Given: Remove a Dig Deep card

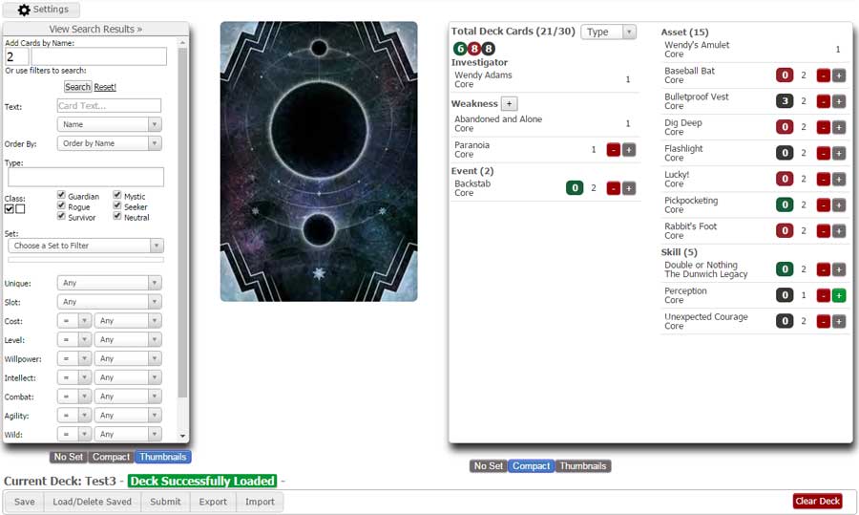Looking at the screenshot, I should coord(824,127).
